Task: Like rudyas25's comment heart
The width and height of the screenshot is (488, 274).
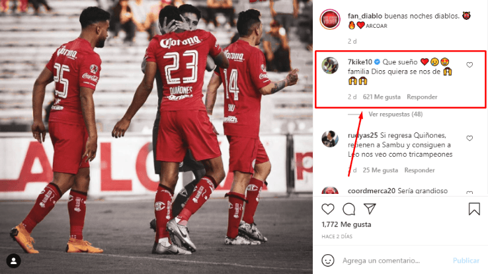Action: [x=469, y=138]
